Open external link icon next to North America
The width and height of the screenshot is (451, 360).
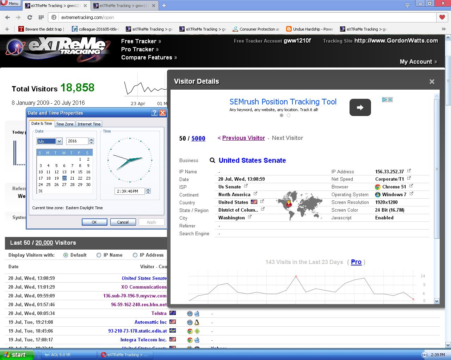pyautogui.click(x=255, y=194)
